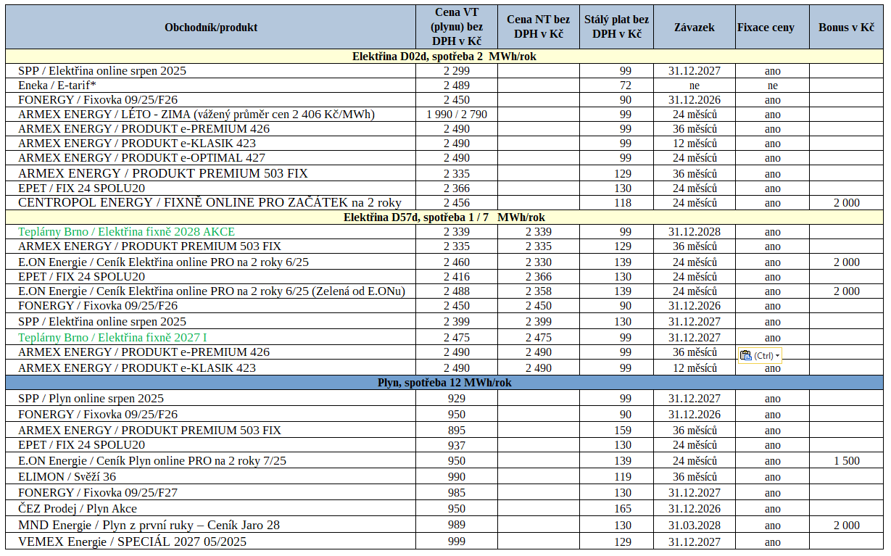Click the 31.03.2028 commitment date cell
The height and width of the screenshot is (556, 891).
click(x=695, y=525)
